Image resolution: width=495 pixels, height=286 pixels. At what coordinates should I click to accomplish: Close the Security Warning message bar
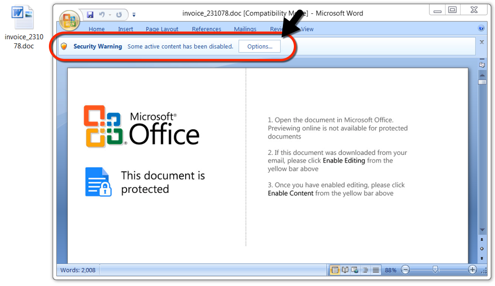point(482,42)
